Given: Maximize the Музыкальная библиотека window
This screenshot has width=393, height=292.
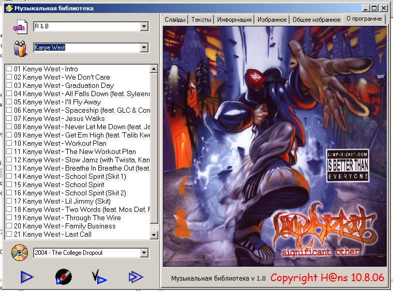Looking at the screenshot, I should [374, 8].
